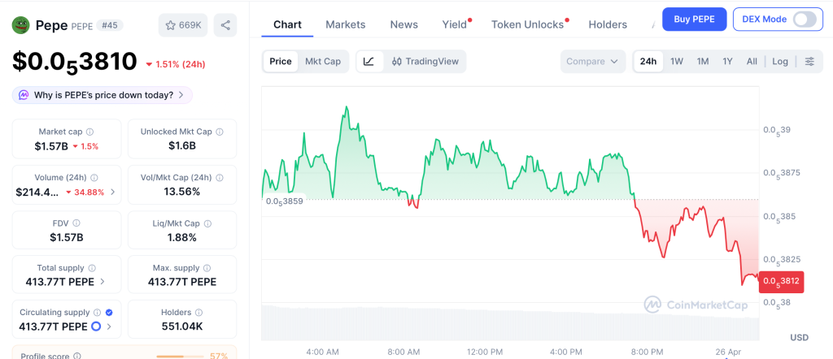Open 'Why is PEPE's price down today?'
Image resolution: width=833 pixels, height=359 pixels.
tap(102, 95)
